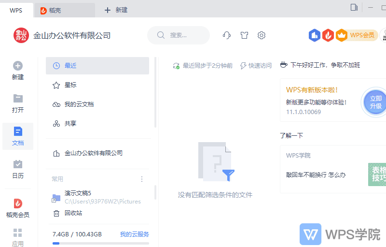Click the search magnifier icon

point(161,35)
